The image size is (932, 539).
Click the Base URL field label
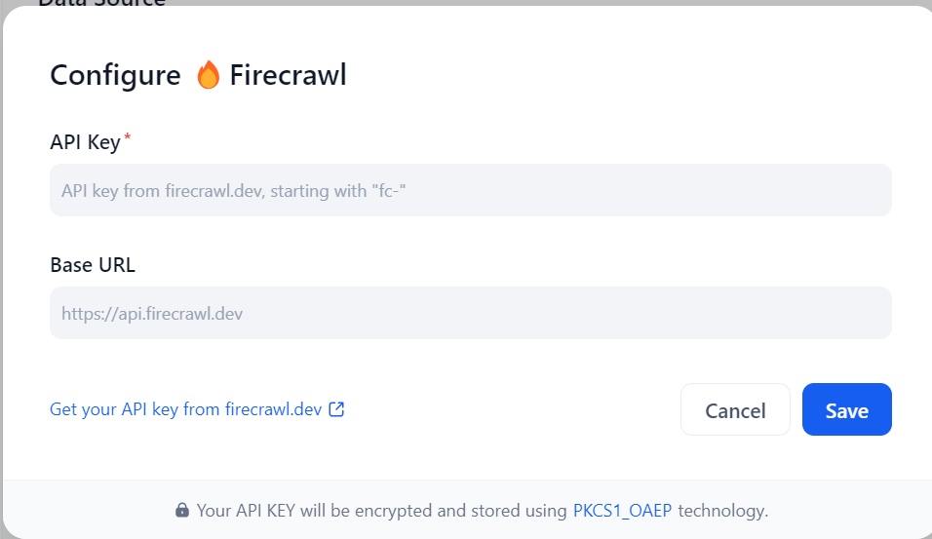tap(93, 264)
